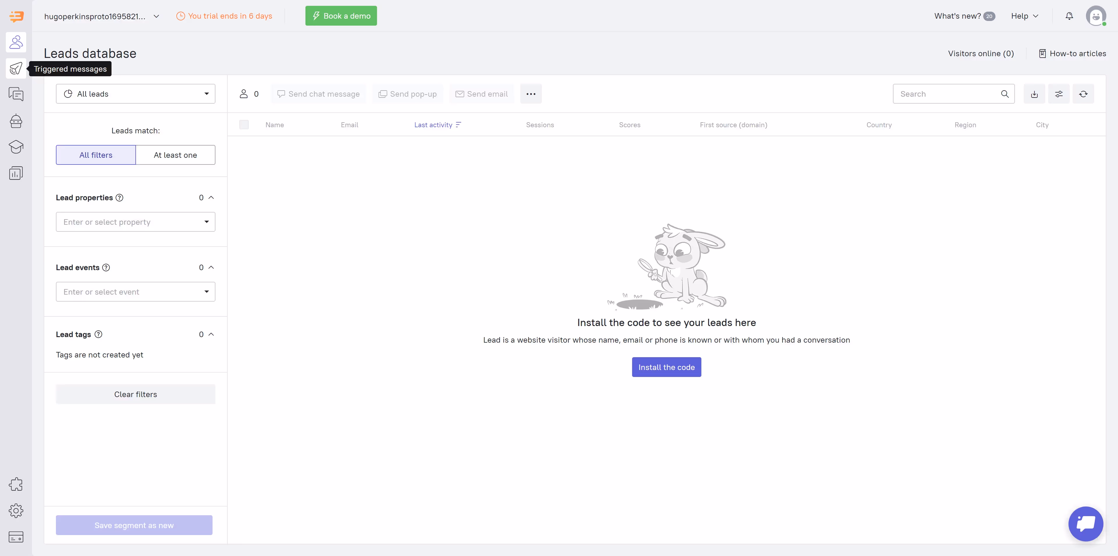Open integrations puzzle piece icon

point(16,484)
